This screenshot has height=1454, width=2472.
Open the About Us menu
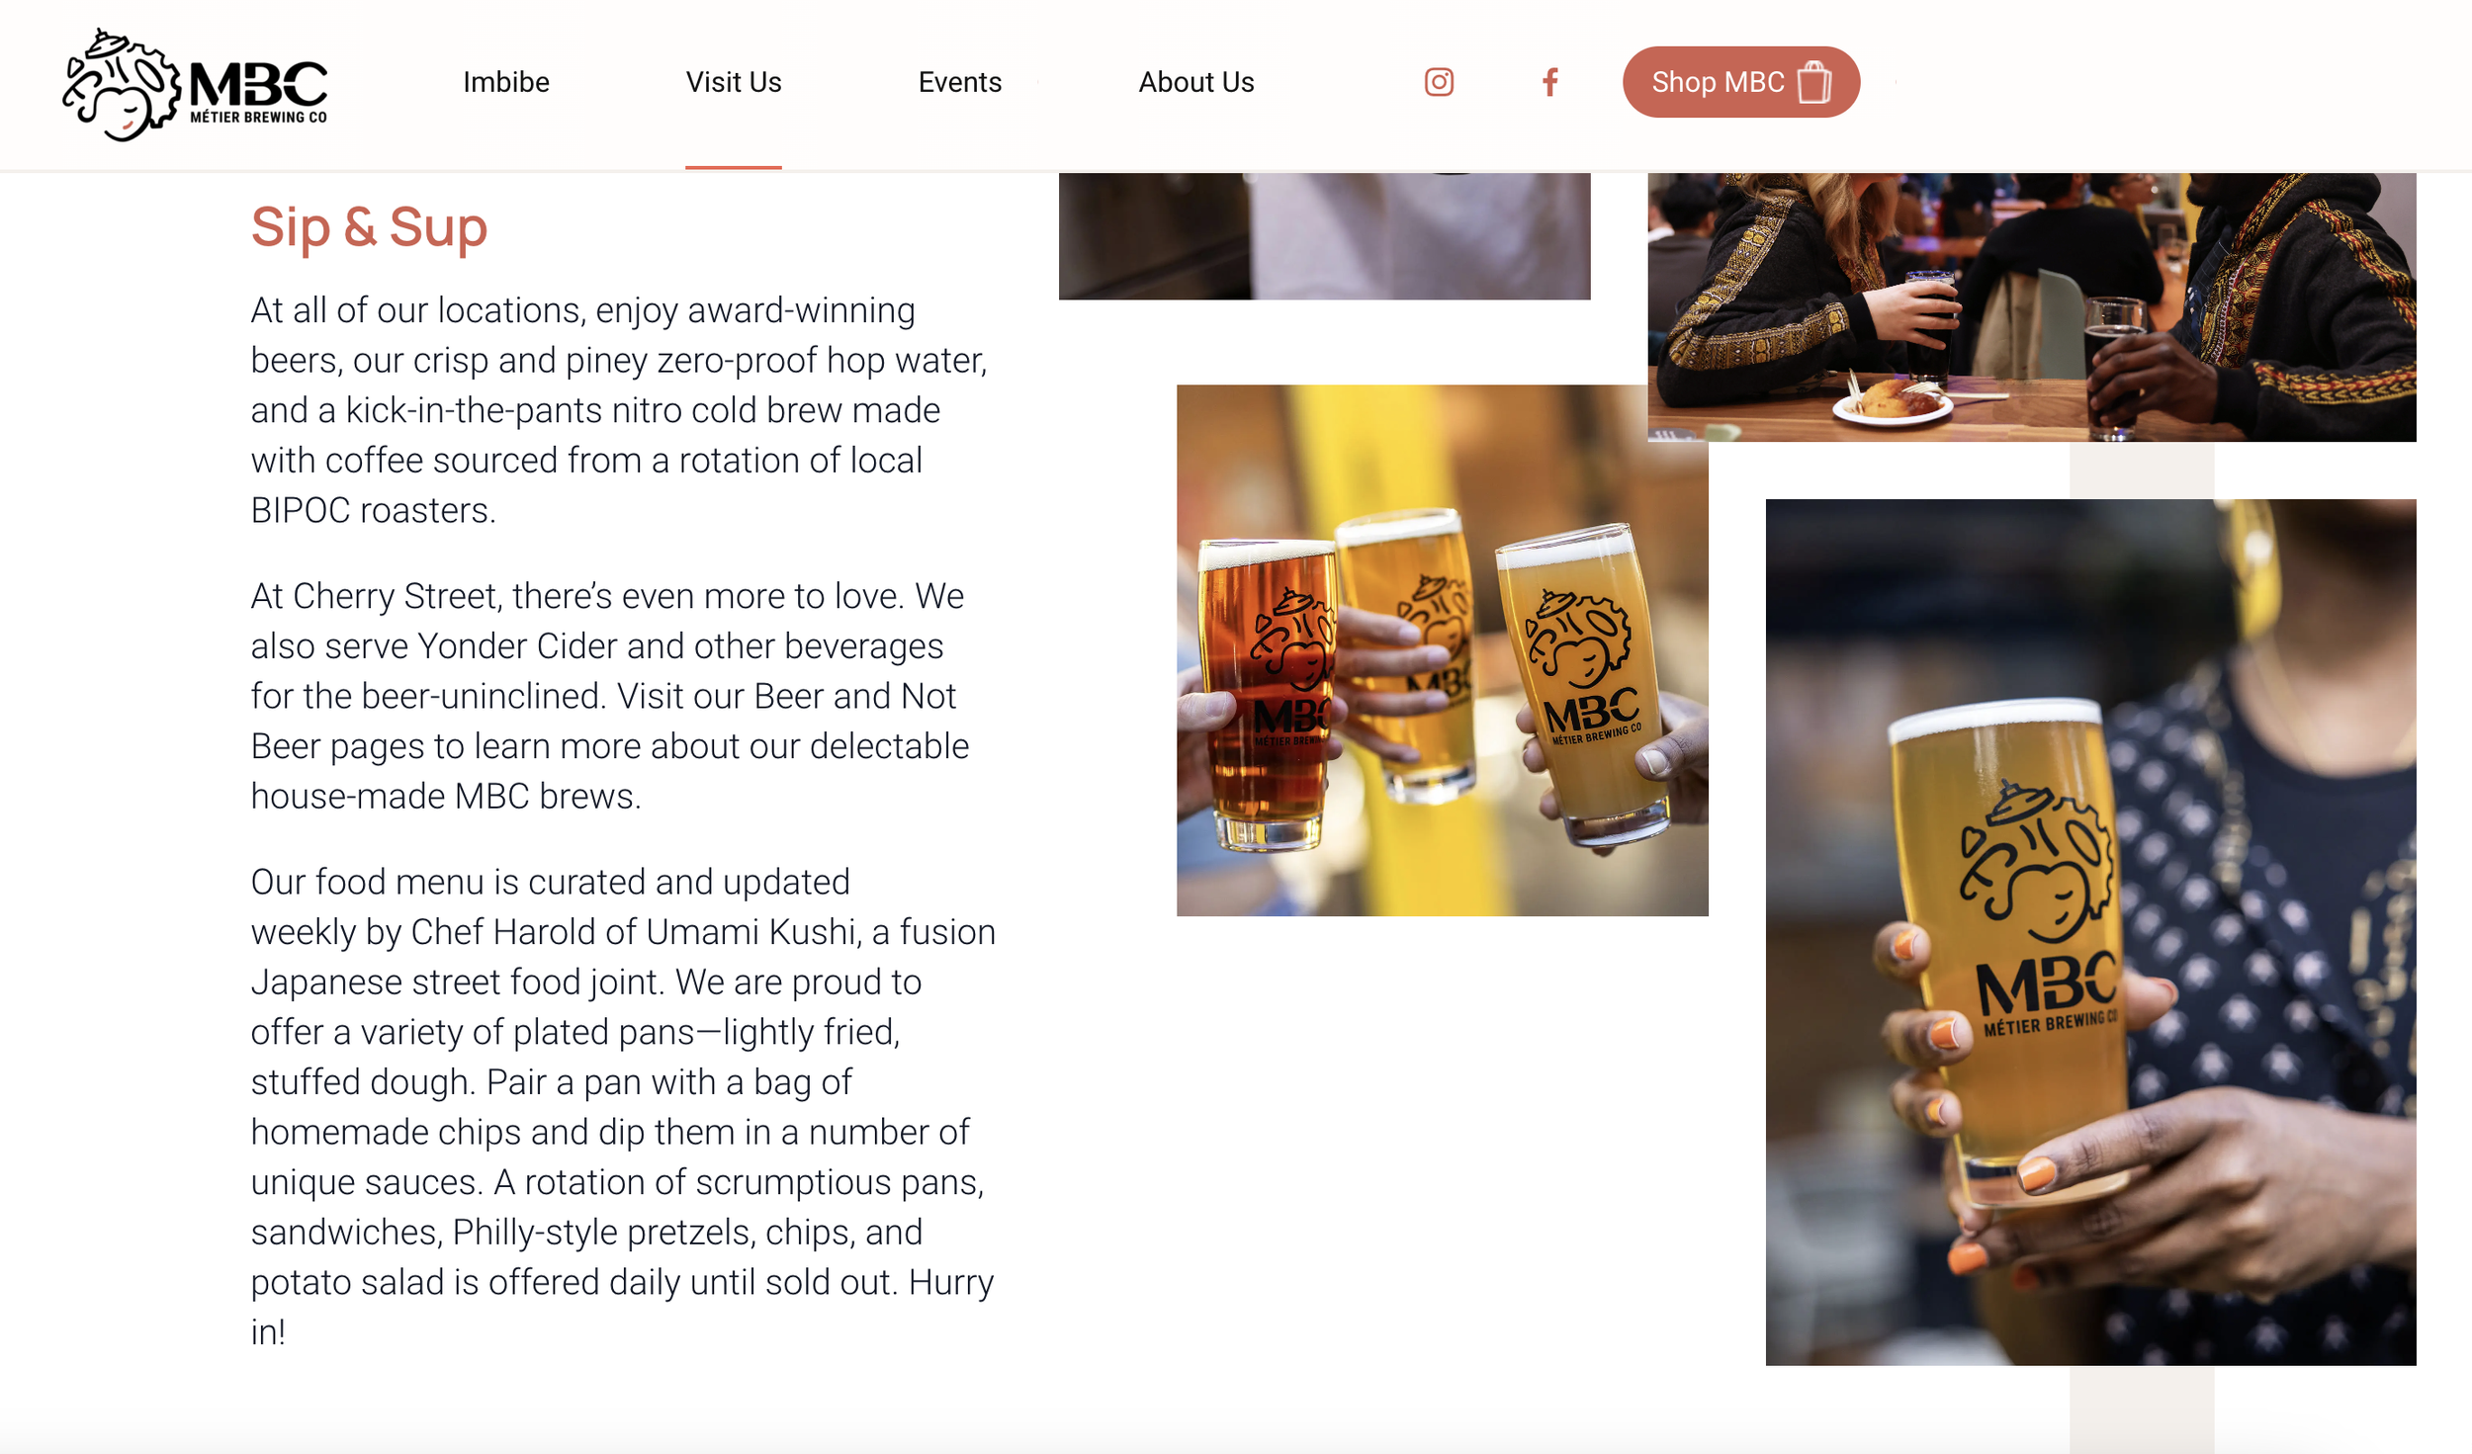coord(1195,82)
